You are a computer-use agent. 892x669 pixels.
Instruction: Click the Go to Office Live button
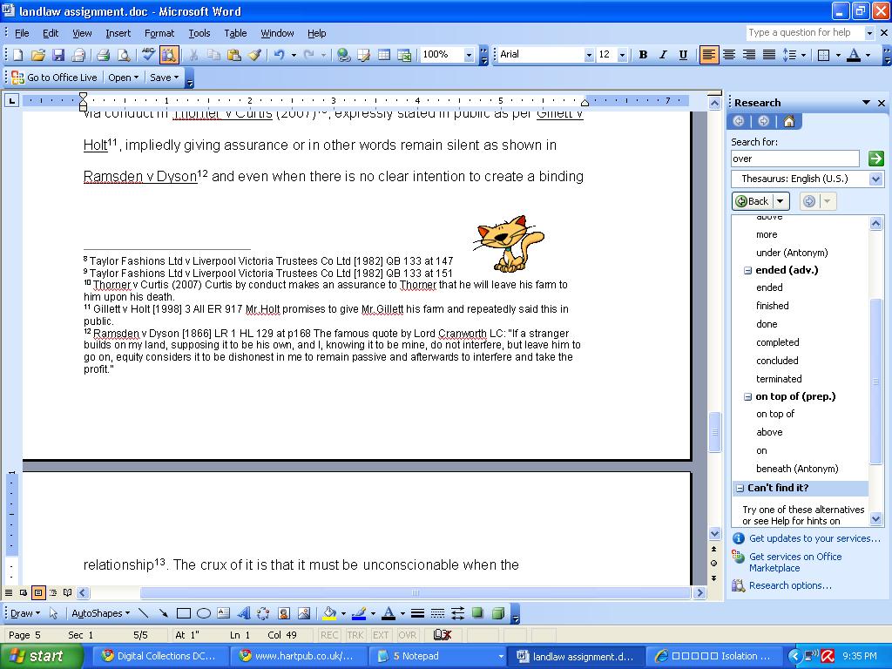tap(55, 78)
